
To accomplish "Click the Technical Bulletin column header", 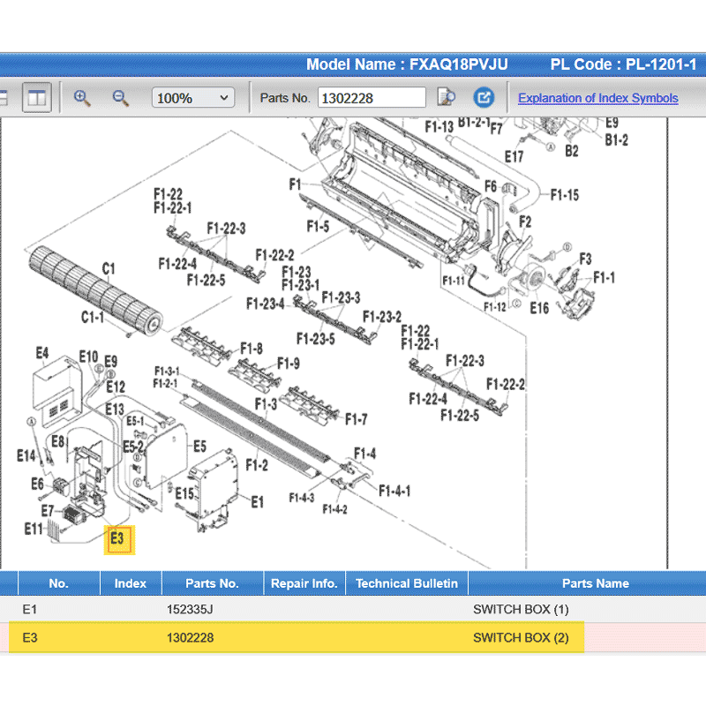I will point(406,583).
